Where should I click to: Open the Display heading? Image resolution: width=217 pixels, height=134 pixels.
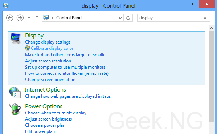point(34,36)
